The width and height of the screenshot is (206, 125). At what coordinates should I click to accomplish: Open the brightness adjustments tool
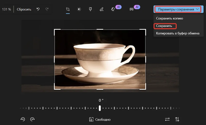79,9
